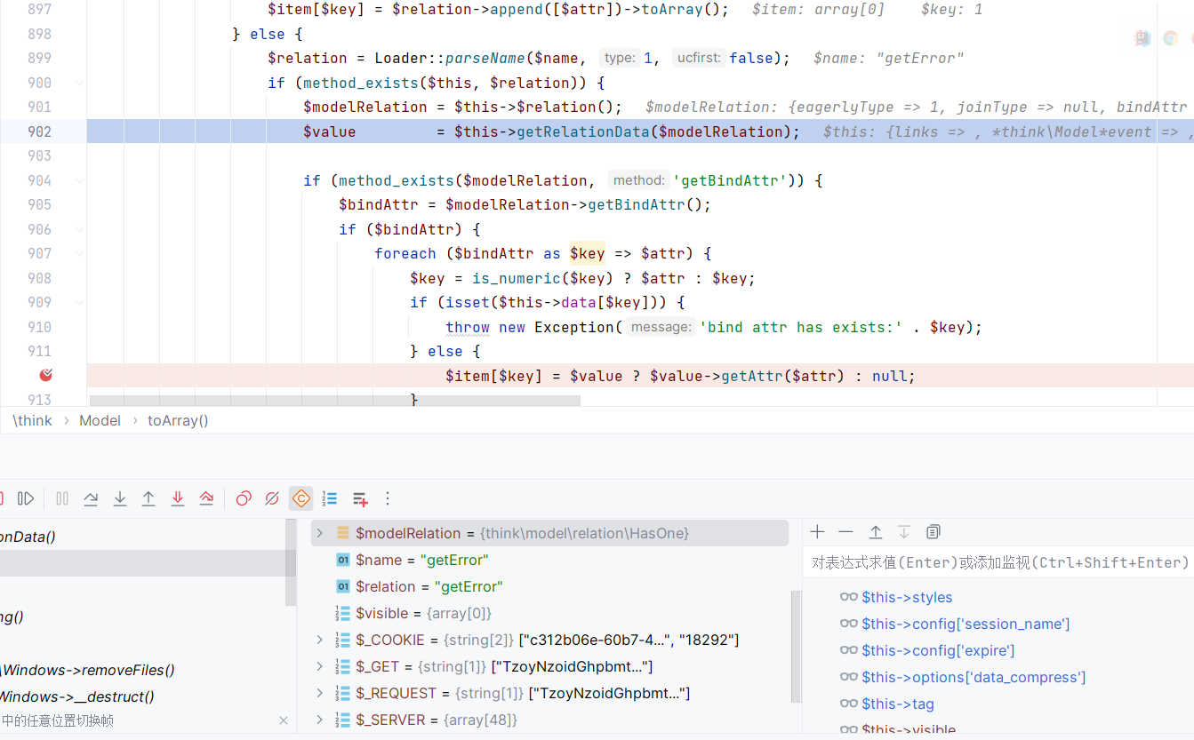Click the Step Over debug icon
Screen dimensions: 1194x740
click(91, 498)
